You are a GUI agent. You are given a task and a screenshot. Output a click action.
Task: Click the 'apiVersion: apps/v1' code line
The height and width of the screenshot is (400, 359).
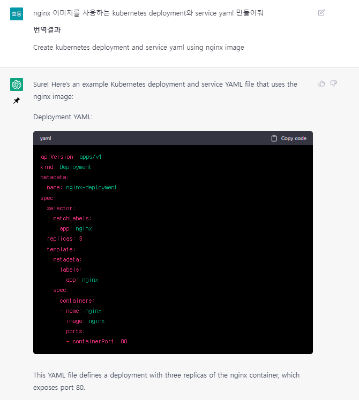click(x=71, y=157)
